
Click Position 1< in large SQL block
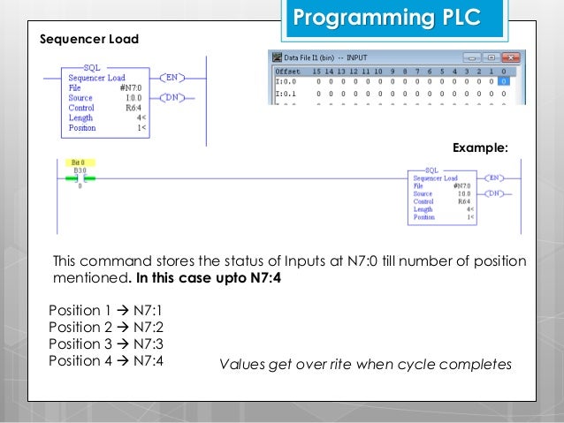point(107,128)
